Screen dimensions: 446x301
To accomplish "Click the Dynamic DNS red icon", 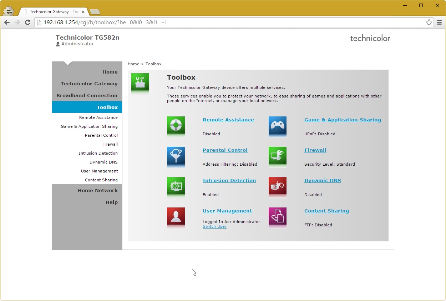I will [278, 186].
